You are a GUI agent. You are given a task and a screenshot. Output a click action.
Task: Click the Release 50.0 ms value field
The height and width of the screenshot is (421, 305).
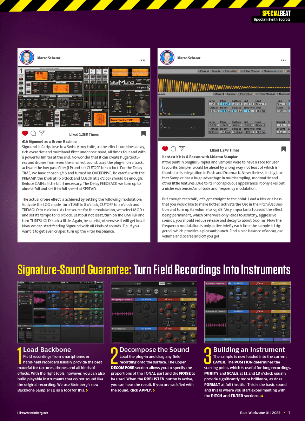coord(237,132)
